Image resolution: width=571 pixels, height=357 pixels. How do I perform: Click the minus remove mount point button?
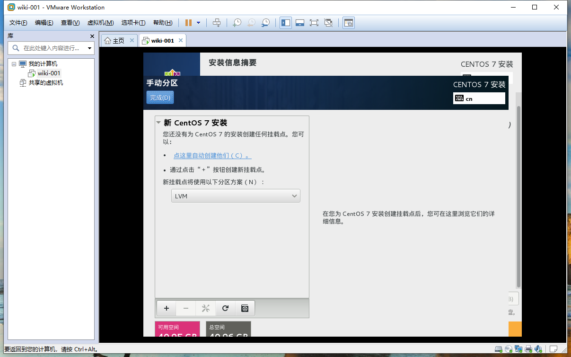[186, 308]
